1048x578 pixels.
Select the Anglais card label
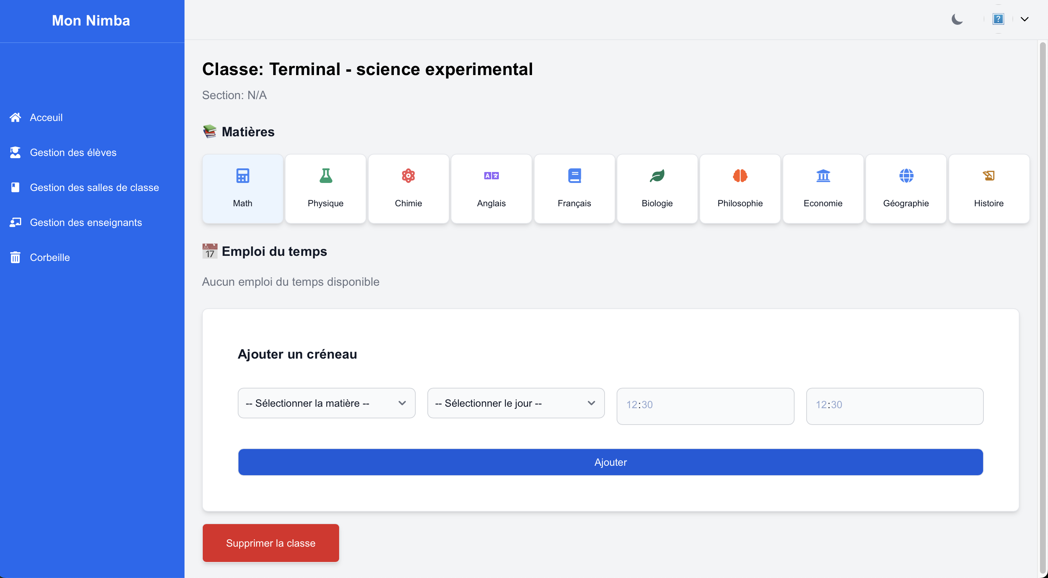tap(492, 203)
